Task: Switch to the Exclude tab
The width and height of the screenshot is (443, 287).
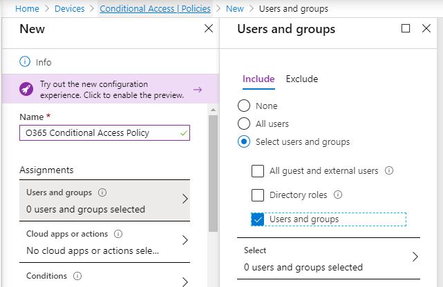Action: point(301,79)
